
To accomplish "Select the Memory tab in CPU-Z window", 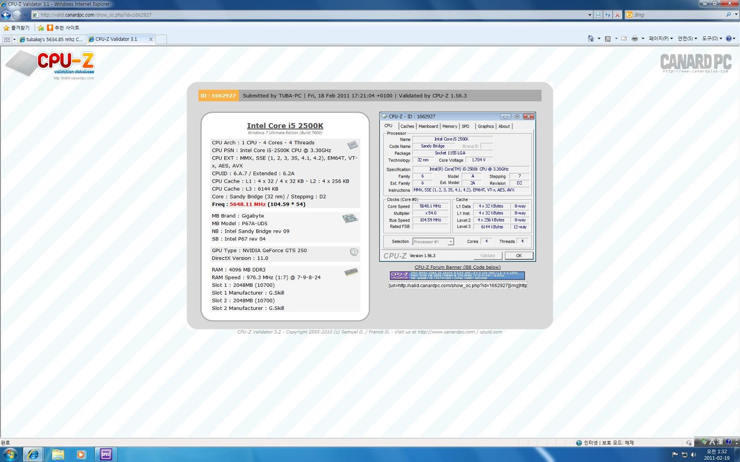I will (x=450, y=126).
